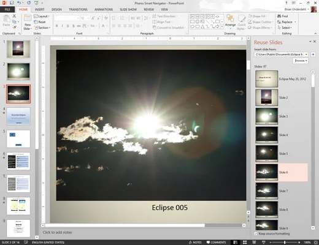Image resolution: width=319 pixels, height=245 pixels.
Task: Switch to Slide Sorter view in status bar
Action: (x=245, y=243)
